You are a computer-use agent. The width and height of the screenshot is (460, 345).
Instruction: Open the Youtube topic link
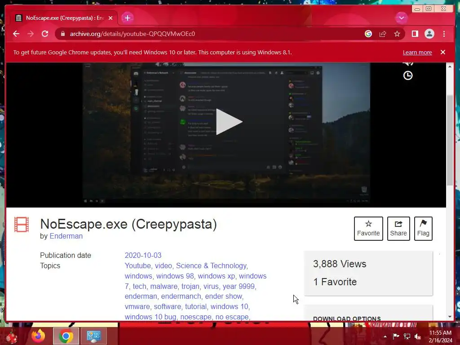(x=137, y=265)
